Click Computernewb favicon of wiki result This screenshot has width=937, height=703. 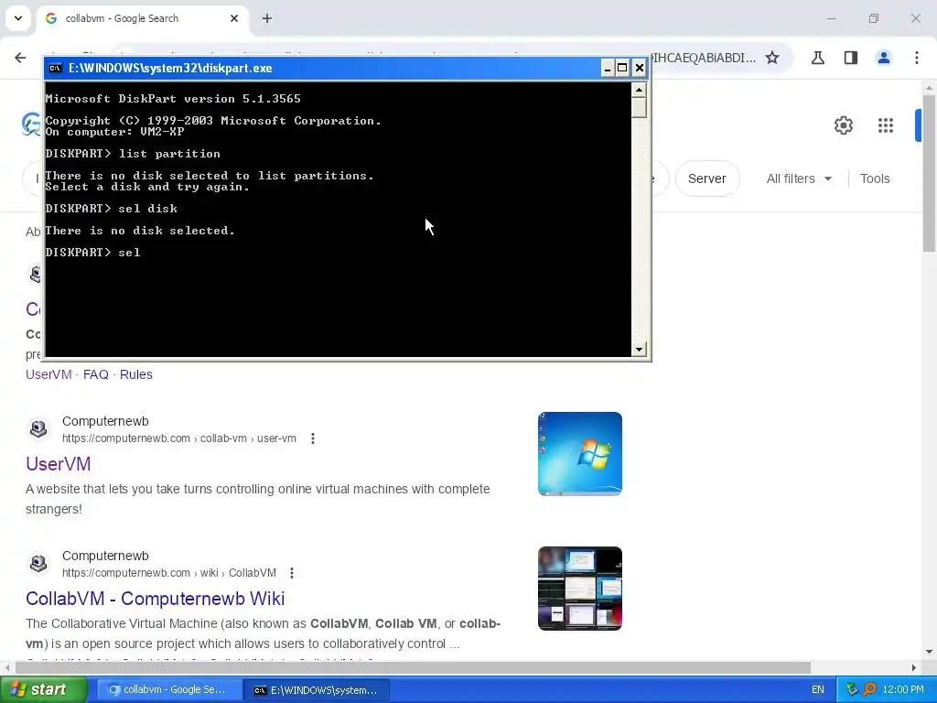(38, 564)
